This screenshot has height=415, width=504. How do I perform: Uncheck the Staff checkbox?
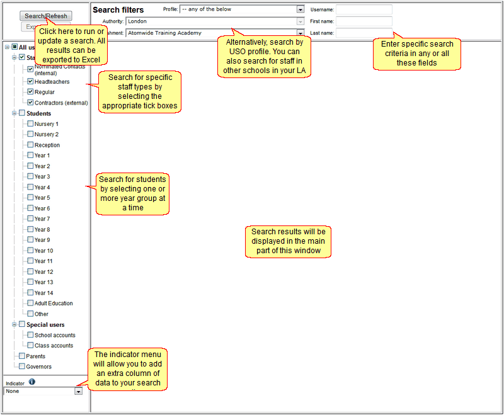tap(22, 57)
